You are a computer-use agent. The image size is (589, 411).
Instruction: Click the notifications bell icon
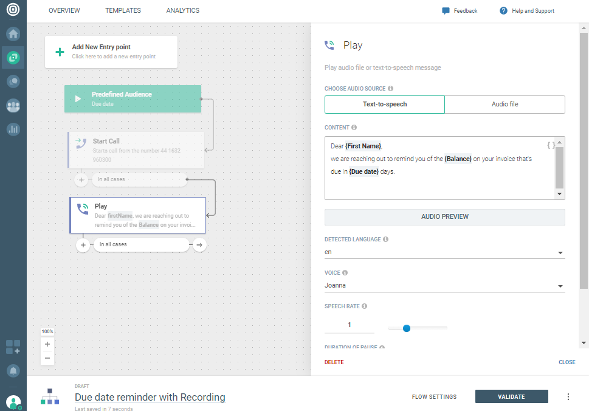[x=13, y=370]
